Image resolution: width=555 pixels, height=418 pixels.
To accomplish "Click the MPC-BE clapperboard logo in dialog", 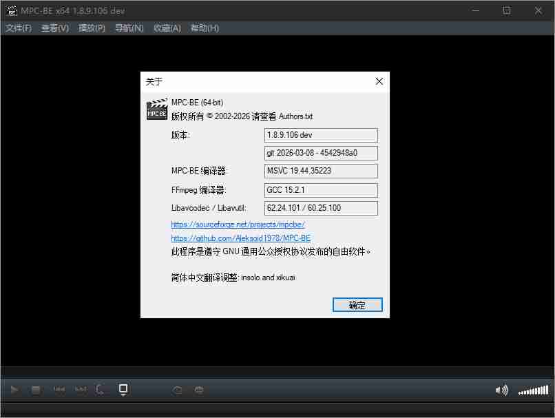I will tap(156, 110).
